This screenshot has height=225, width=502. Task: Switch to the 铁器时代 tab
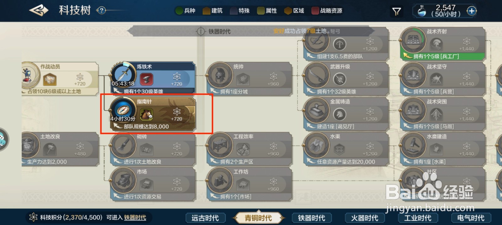coord(312,218)
